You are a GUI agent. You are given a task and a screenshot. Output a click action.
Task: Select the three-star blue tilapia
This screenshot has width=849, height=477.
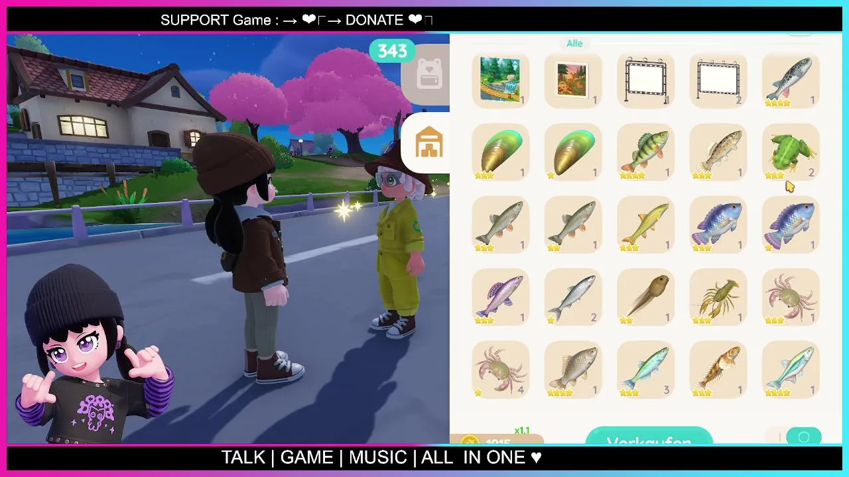[718, 225]
